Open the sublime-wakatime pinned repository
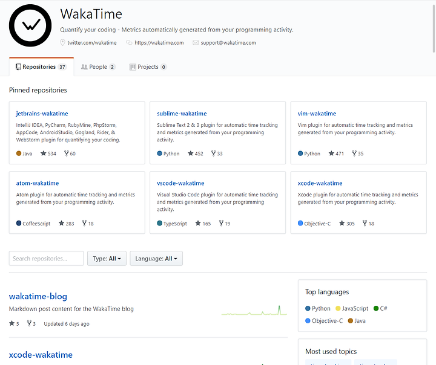The height and width of the screenshot is (365, 436). pyautogui.click(x=182, y=114)
